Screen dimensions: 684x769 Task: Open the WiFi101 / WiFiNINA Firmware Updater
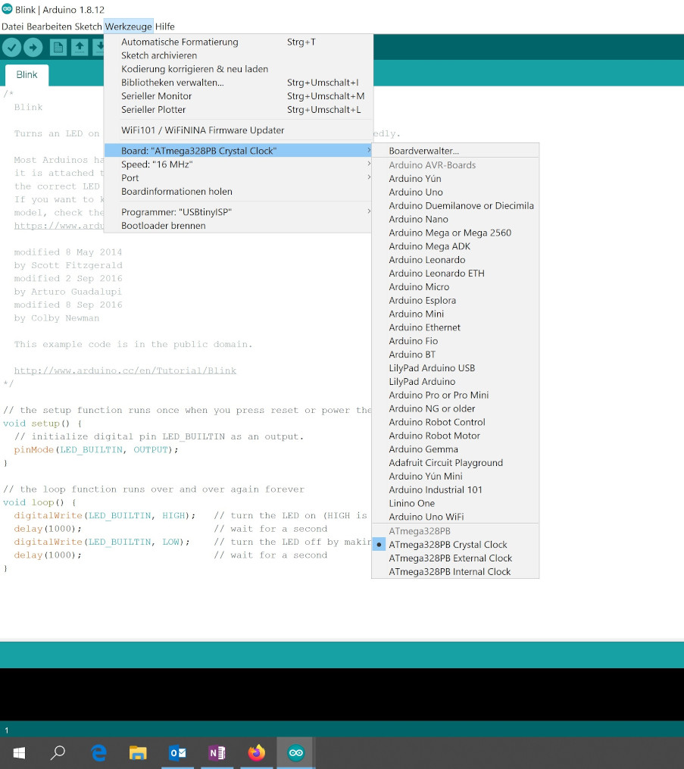point(203,130)
